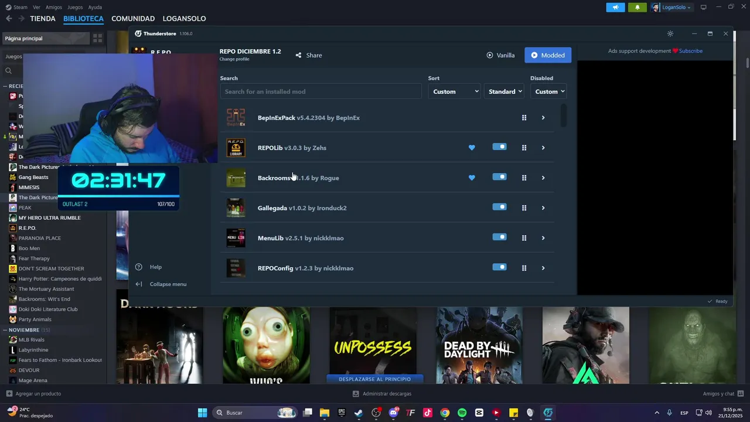The image size is (750, 422).
Task: Click Steam forward navigation arrow
Action: point(21,19)
